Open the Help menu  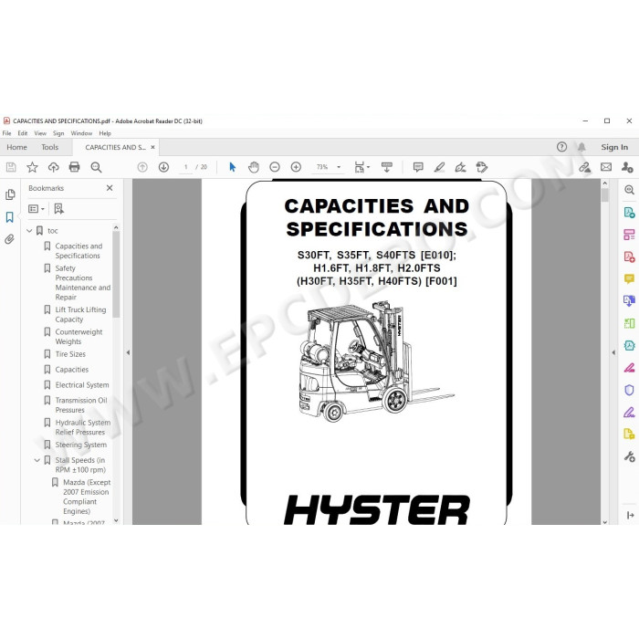[105, 133]
